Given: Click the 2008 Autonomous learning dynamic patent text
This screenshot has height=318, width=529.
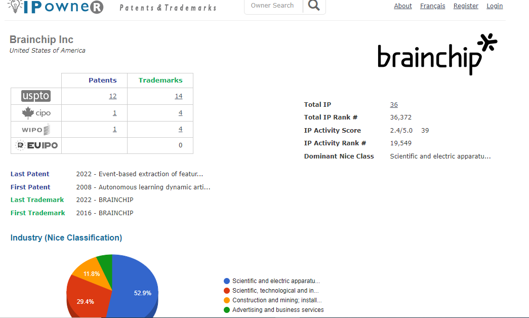Looking at the screenshot, I should [x=143, y=187].
